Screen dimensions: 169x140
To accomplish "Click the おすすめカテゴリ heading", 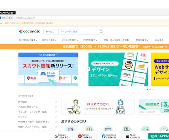I will (x=73, y=122).
